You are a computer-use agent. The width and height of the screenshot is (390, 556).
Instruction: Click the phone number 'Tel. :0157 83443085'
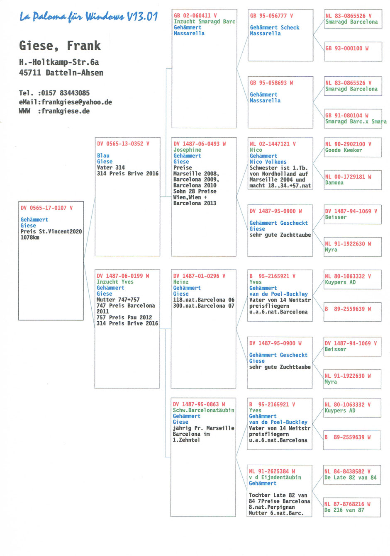click(54, 93)
